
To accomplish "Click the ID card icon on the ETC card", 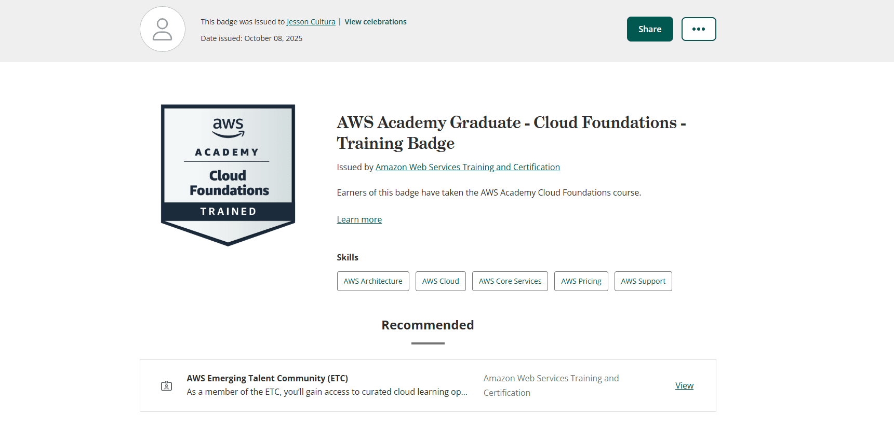I will coord(166,385).
